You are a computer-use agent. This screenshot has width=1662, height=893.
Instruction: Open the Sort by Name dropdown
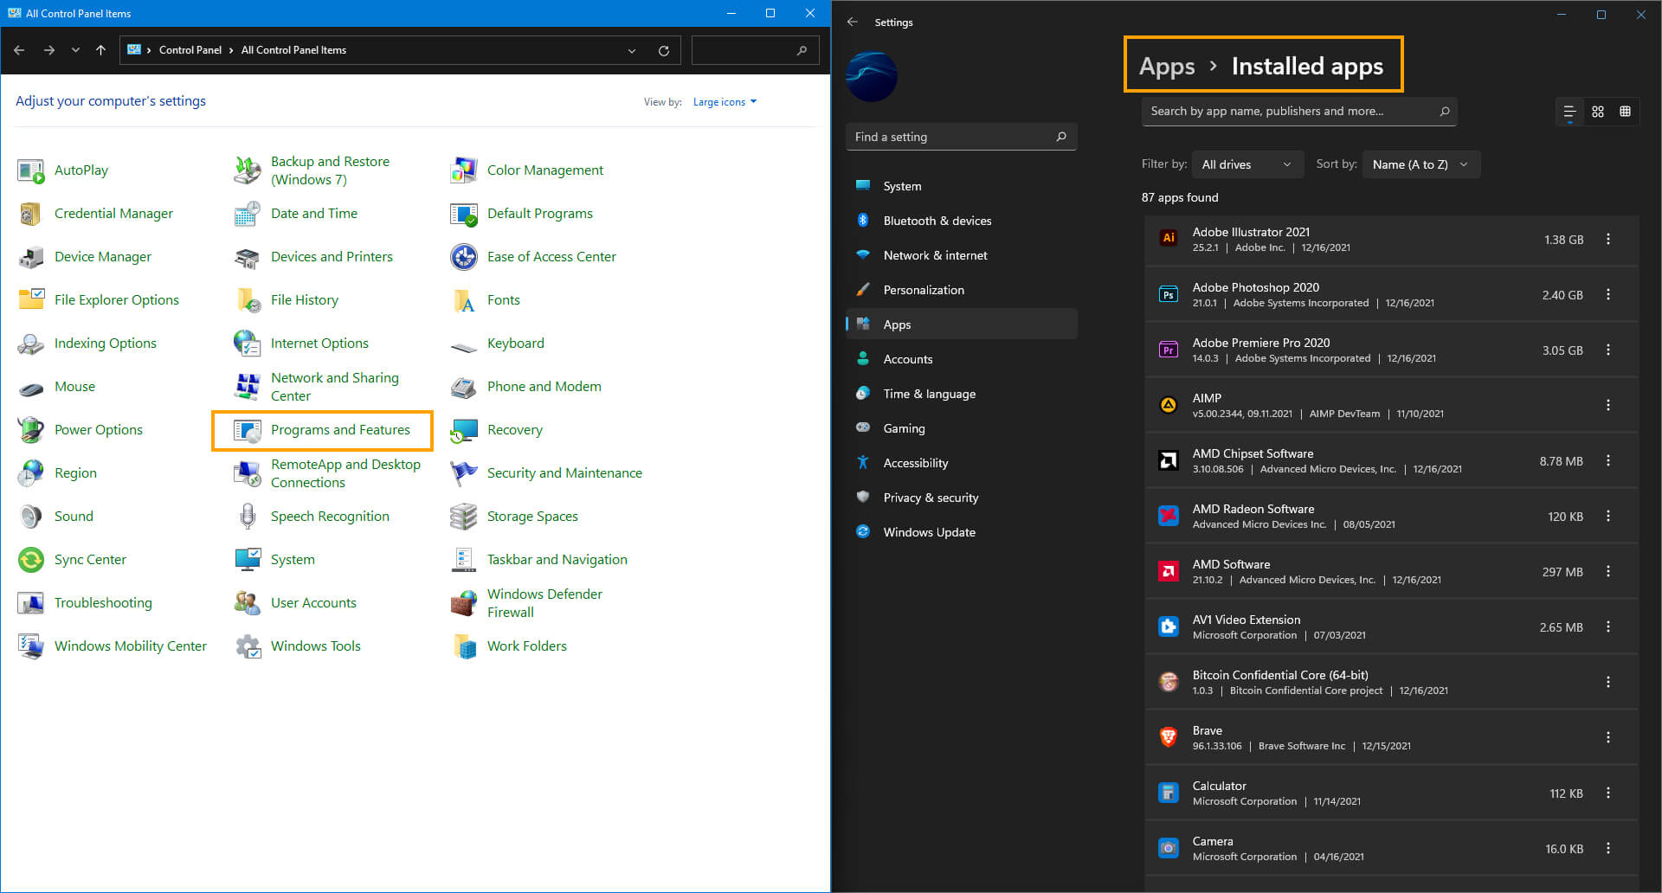click(1421, 164)
